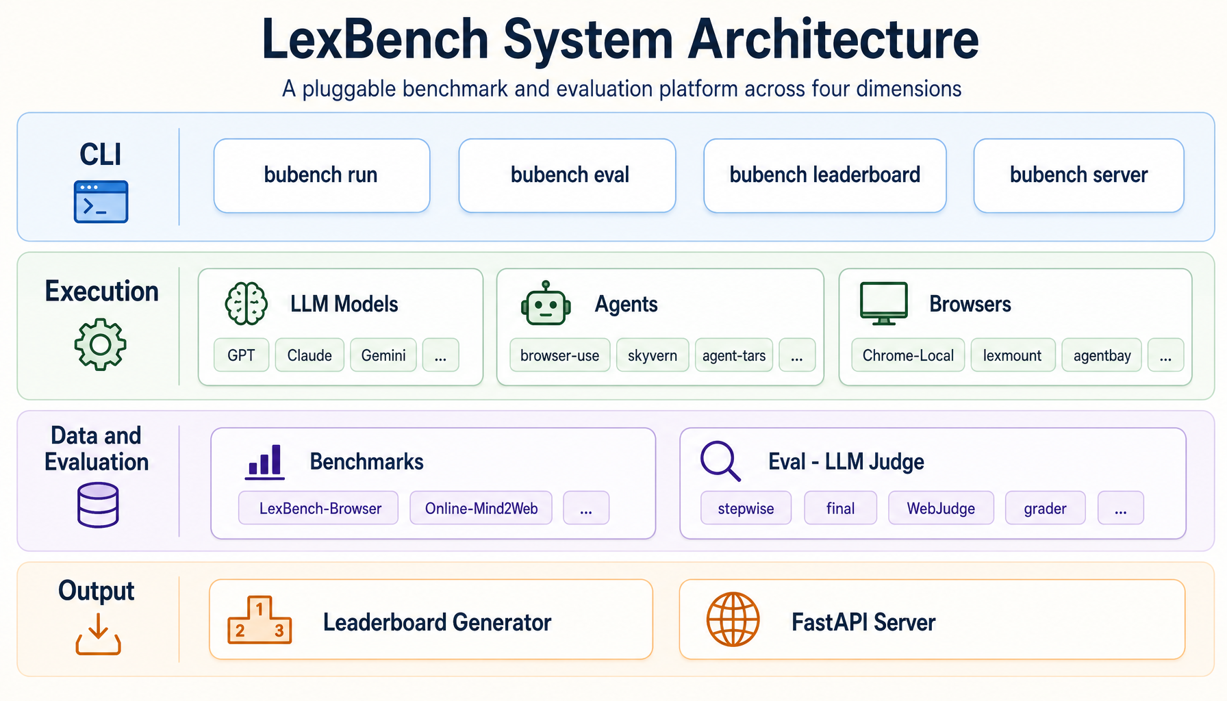Click the CLI terminal icon

[x=101, y=202]
